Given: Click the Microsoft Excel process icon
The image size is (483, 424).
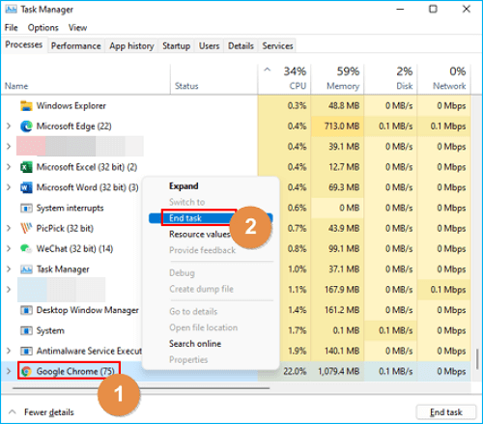Looking at the screenshot, I should pos(26,167).
